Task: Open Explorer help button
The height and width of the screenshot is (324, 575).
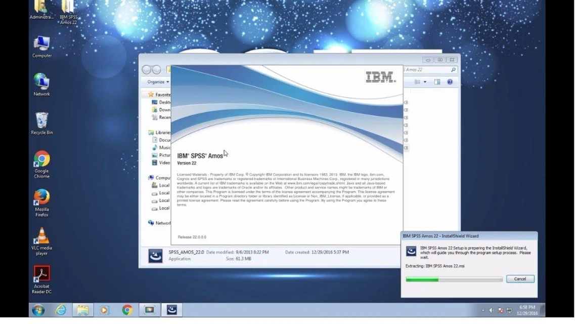Action: [450, 82]
